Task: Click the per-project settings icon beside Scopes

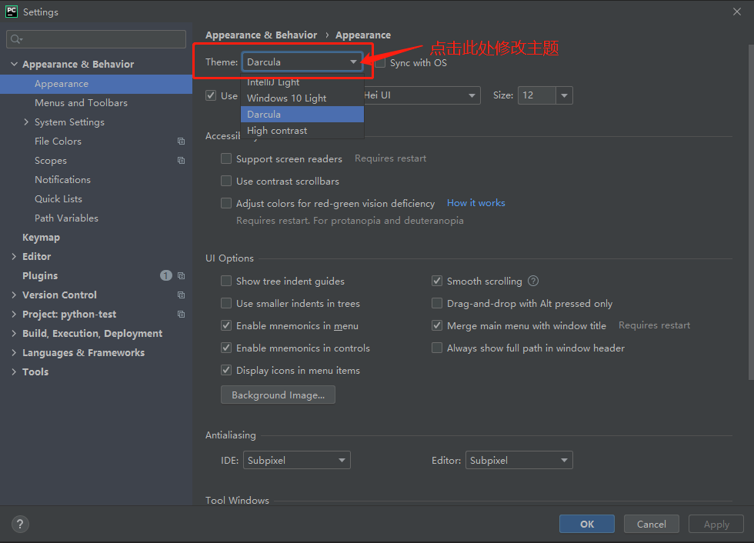Action: 181,161
